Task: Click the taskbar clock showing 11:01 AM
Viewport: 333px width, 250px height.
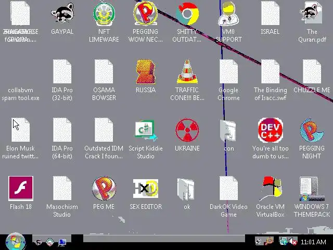Action: click(x=313, y=242)
